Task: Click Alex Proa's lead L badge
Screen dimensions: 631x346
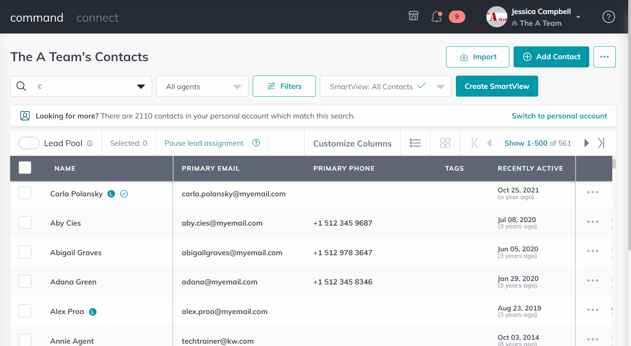Action: (x=93, y=312)
